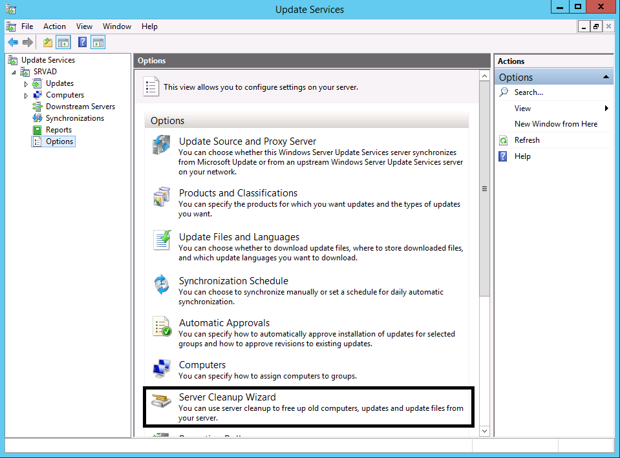Click the Search magnifier icon in Actions
The height and width of the screenshot is (458, 620).
(504, 92)
